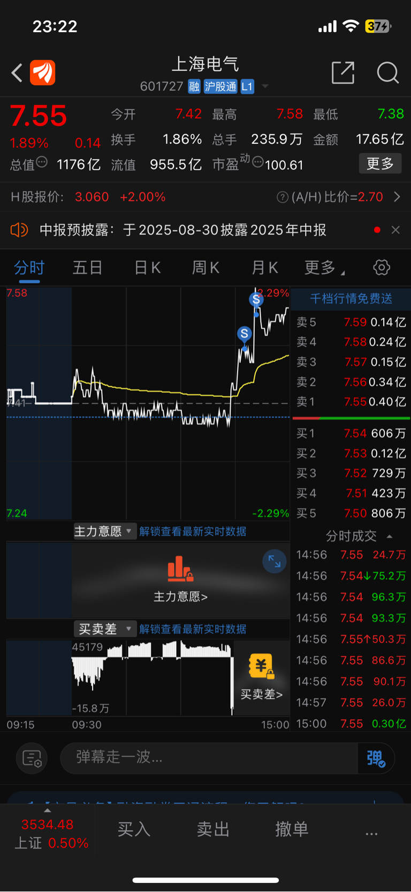Tap the 买卖差> label

pyautogui.click(x=262, y=694)
